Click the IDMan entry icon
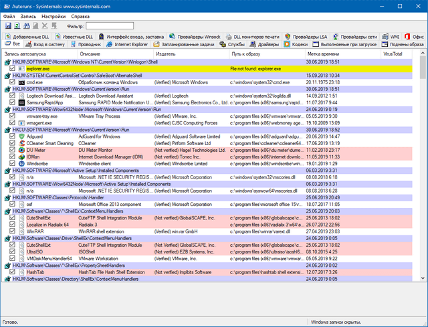The height and width of the screenshot is (327, 428). [x=21, y=157]
